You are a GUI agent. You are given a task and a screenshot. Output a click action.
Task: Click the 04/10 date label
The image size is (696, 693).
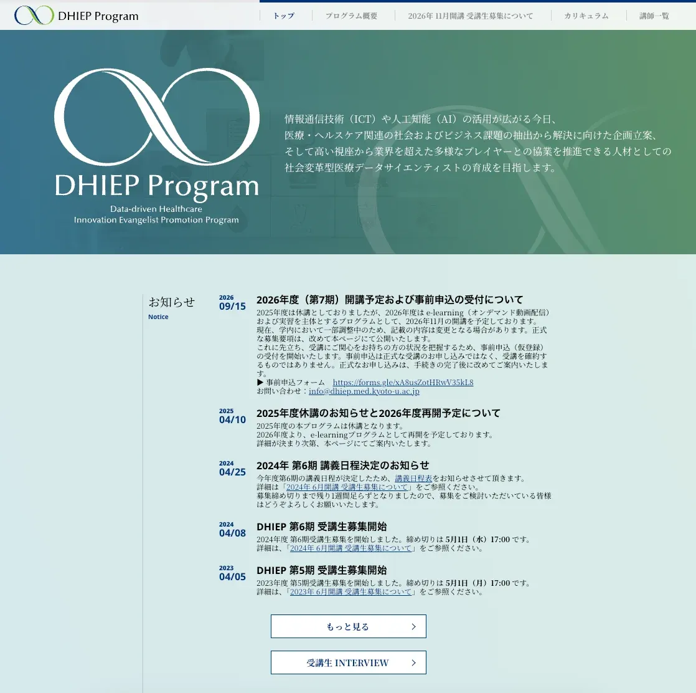(232, 420)
